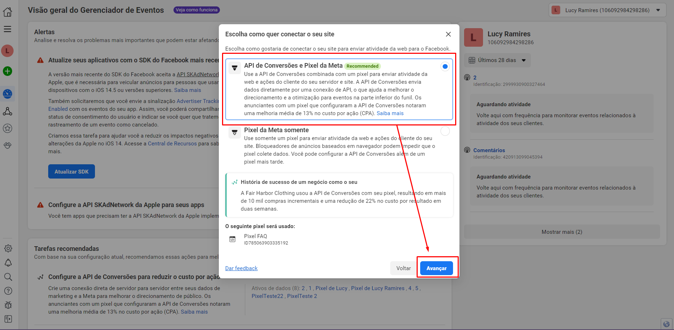
Task: Click the Pixel FAQ pixel name
Action: [256, 236]
